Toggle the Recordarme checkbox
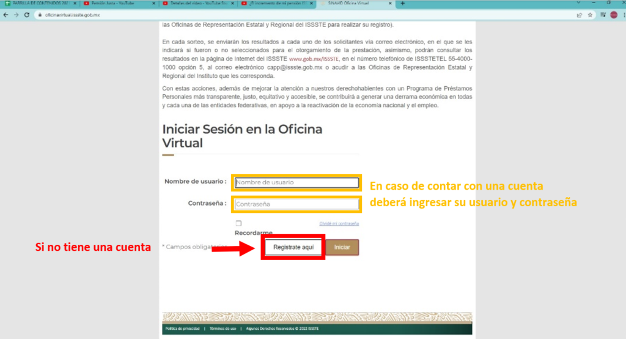626x339 pixels. tap(238, 223)
